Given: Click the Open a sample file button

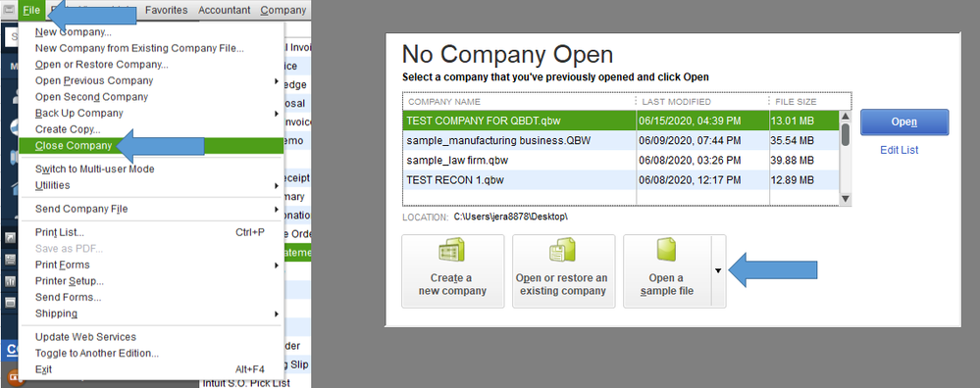Looking at the screenshot, I should (666, 271).
